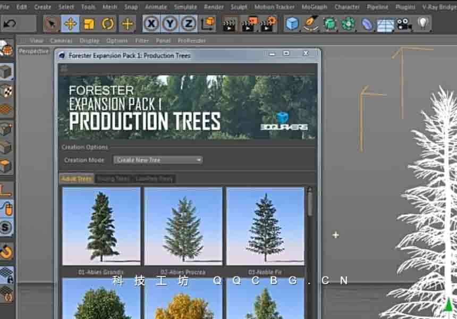Switch to Points mode

(6, 129)
